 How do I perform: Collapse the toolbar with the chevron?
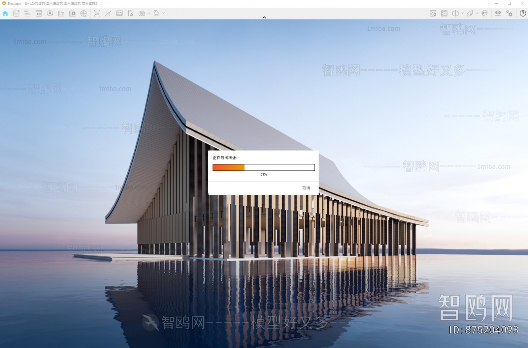tap(264, 17)
